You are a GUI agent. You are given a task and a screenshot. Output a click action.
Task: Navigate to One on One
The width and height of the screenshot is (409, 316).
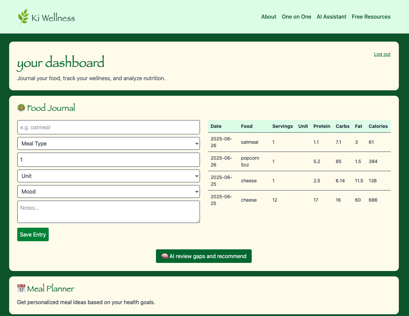pyautogui.click(x=296, y=17)
